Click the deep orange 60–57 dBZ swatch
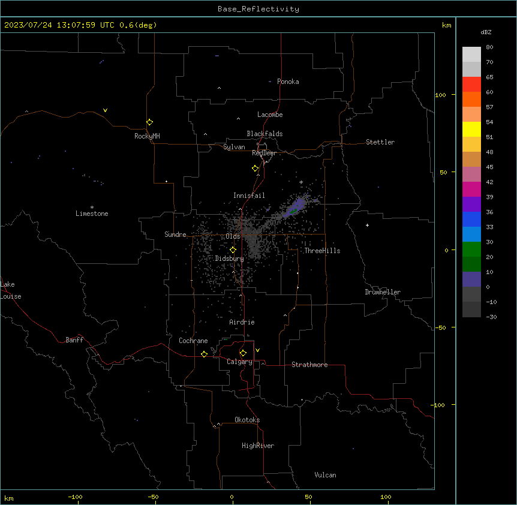Image resolution: width=517 pixels, height=505 pixels. tap(471, 99)
